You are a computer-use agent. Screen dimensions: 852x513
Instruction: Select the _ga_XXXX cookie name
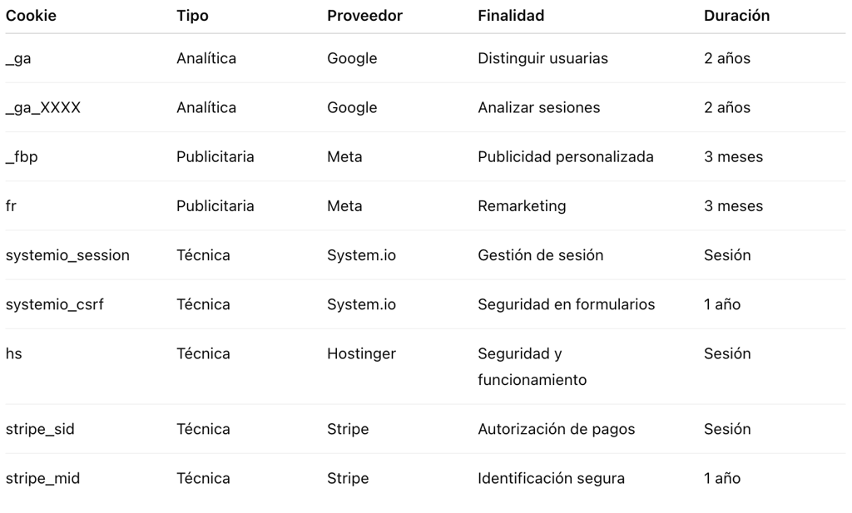click(43, 107)
